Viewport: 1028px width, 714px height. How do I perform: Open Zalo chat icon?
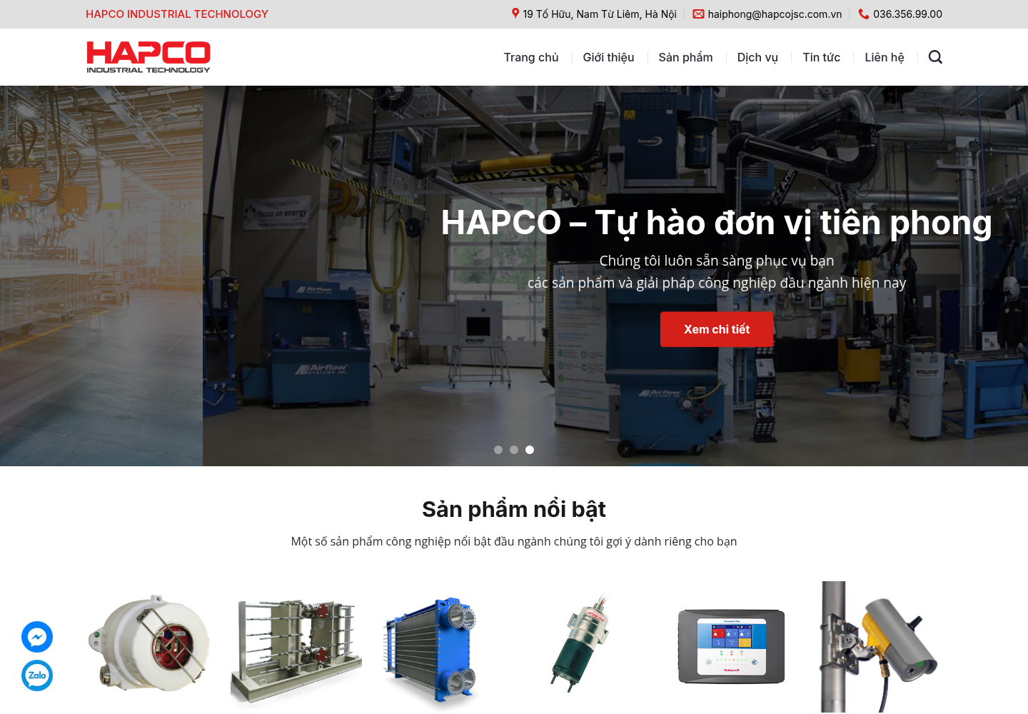click(37, 675)
